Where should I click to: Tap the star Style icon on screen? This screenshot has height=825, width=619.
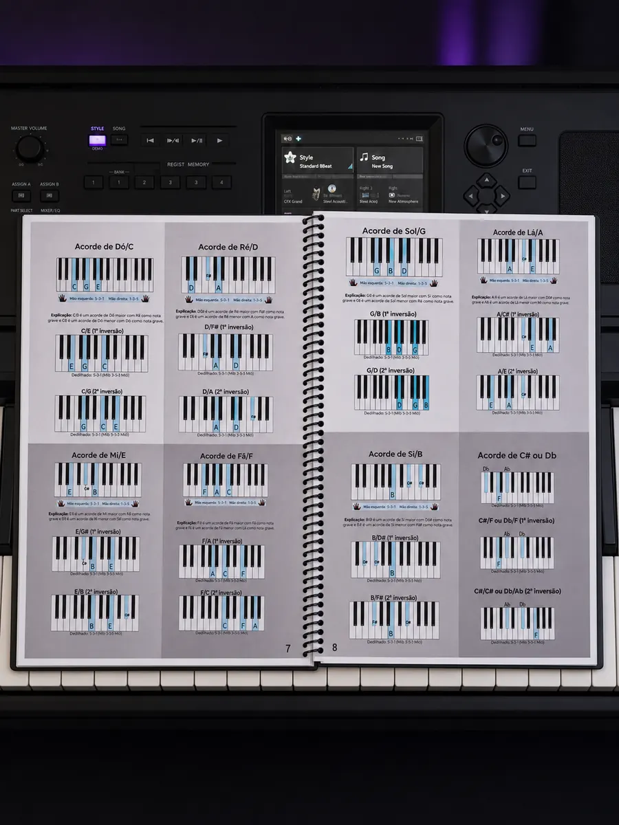pyautogui.click(x=290, y=158)
